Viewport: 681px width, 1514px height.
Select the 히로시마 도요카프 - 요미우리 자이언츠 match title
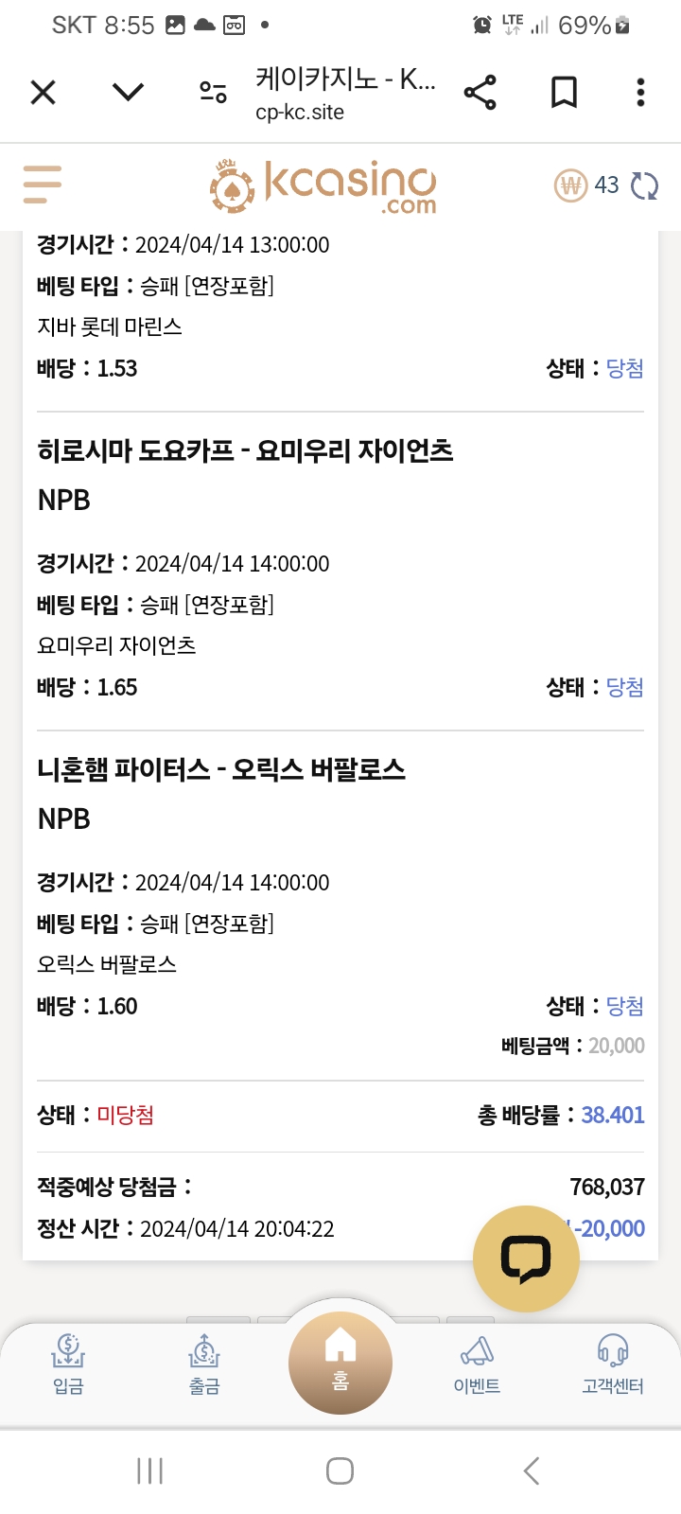click(245, 450)
